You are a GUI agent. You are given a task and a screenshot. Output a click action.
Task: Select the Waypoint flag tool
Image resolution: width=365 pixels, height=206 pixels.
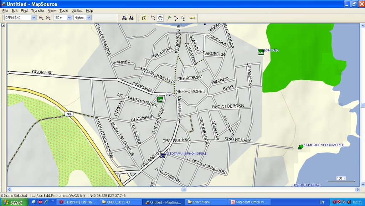coord(169,17)
